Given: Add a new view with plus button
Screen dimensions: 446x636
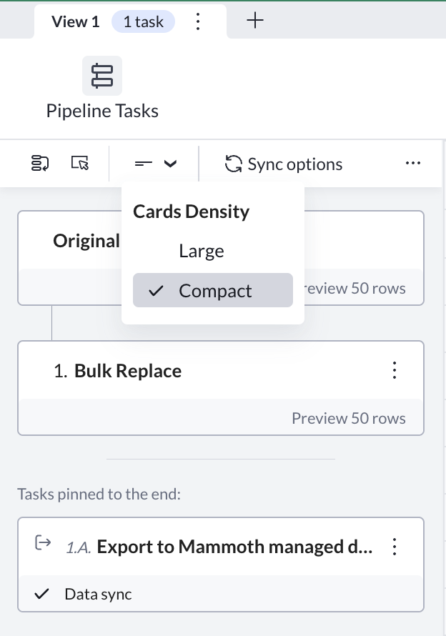Looking at the screenshot, I should click(255, 21).
